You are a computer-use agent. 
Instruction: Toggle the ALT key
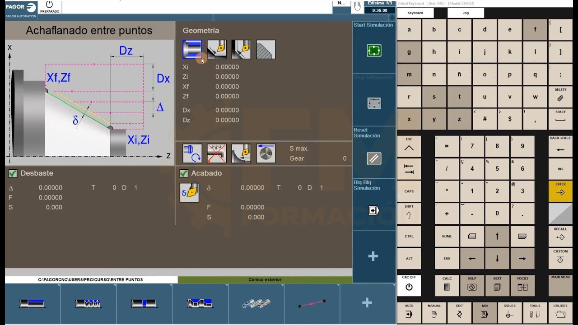(409, 259)
